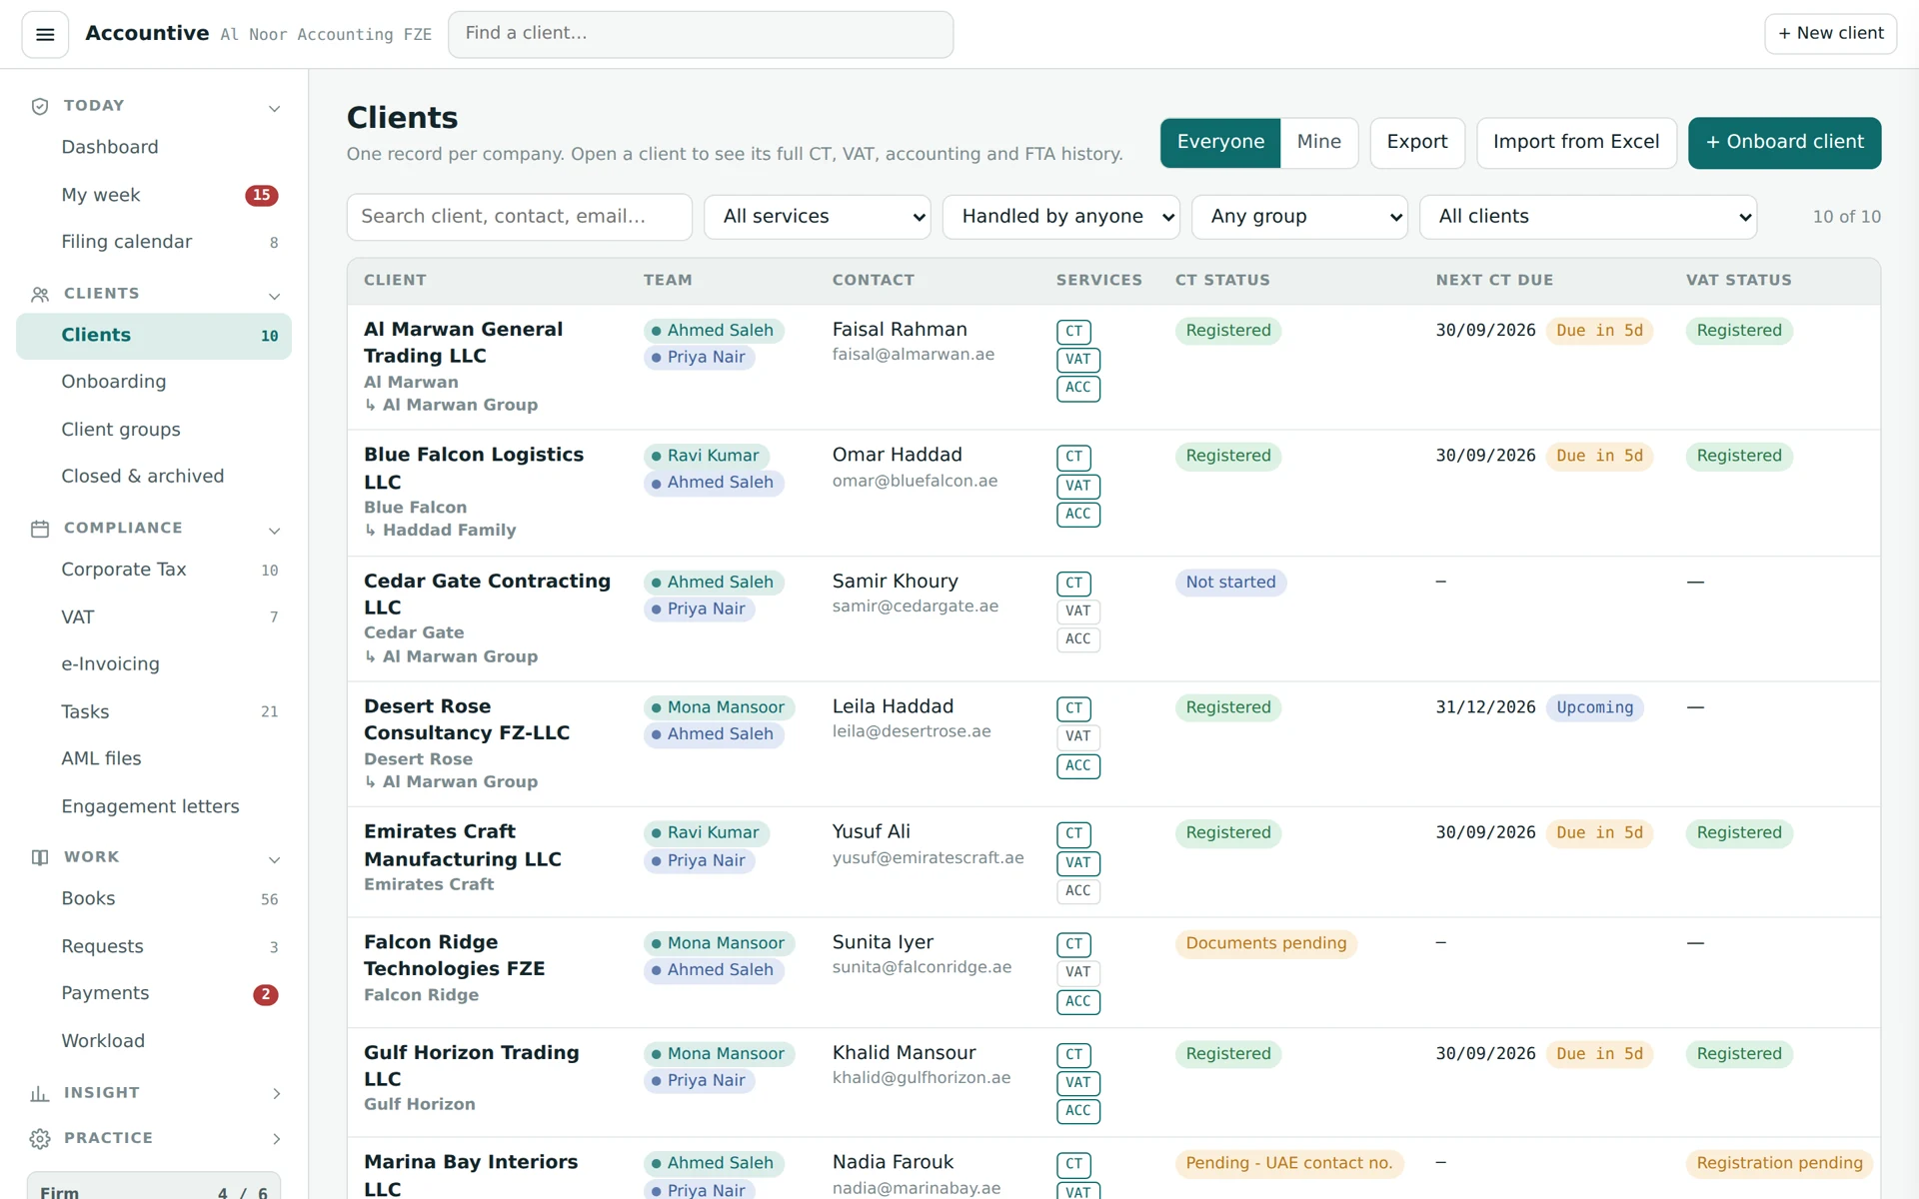
Task: Focus the Find a client search box
Action: point(701,34)
